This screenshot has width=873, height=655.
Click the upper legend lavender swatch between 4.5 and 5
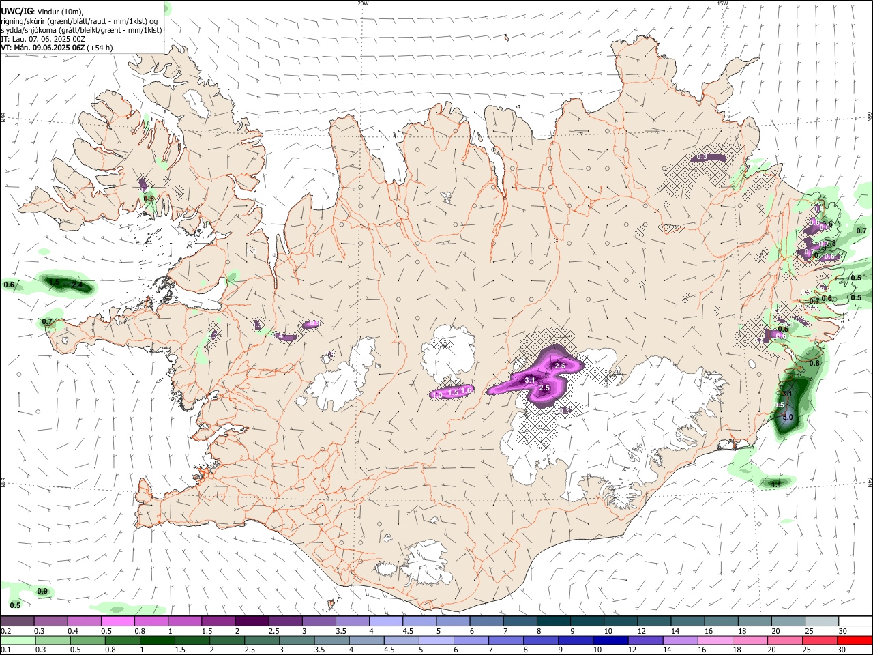point(419,622)
